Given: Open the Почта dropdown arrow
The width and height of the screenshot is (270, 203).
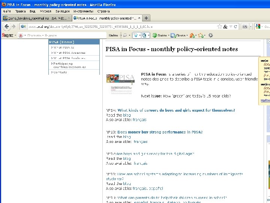Looking at the screenshot, I should pyautogui.click(x=187, y=35).
